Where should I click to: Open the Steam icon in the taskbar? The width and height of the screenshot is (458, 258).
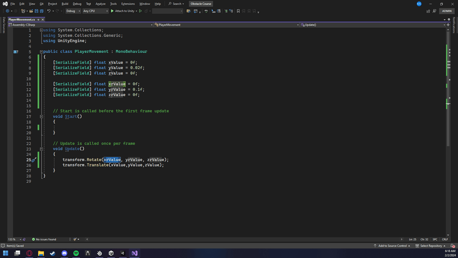53,254
